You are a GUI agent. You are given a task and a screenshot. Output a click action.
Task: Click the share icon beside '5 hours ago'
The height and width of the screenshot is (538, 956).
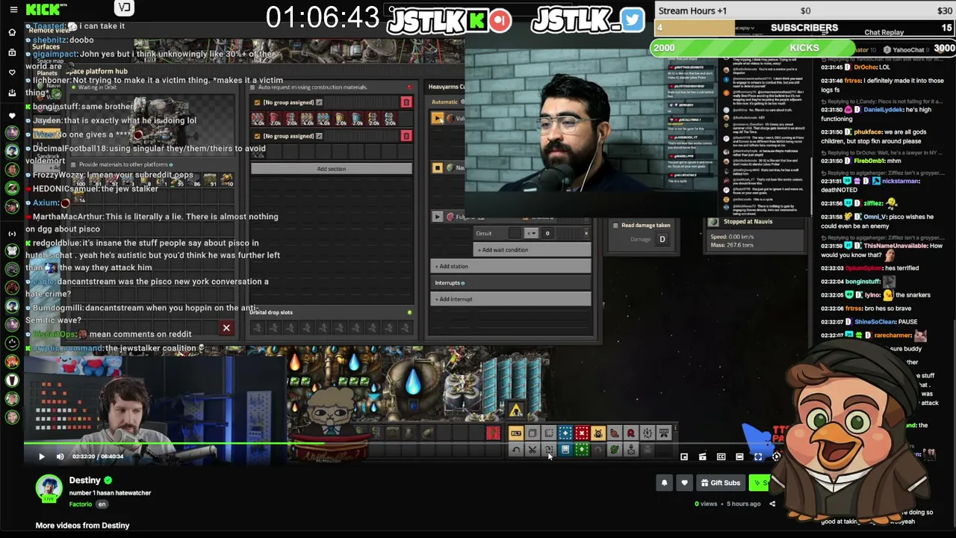click(x=772, y=504)
